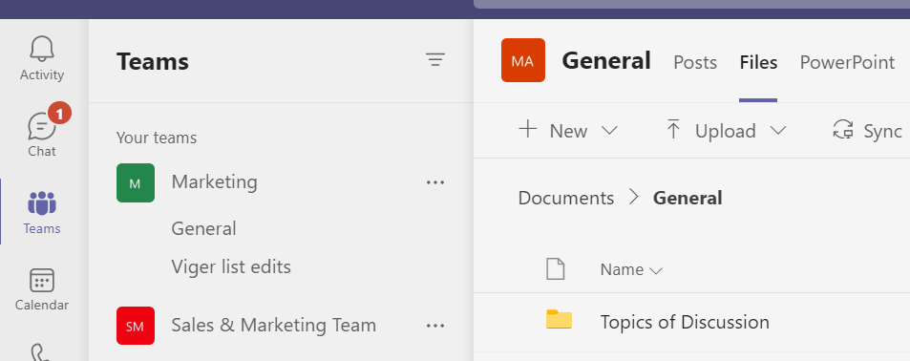Click the Teams filter icon
Viewport: 910px width, 361px height.
pyautogui.click(x=435, y=60)
